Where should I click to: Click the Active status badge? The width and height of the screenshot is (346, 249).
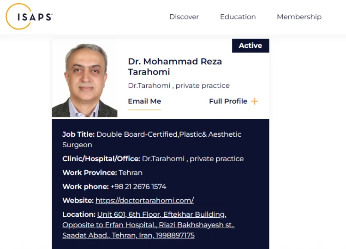point(250,46)
